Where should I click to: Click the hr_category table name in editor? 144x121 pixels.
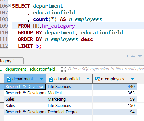point(58,26)
